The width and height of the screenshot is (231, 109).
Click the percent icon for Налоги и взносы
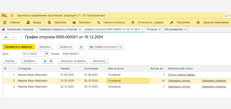click(x=99, y=23)
